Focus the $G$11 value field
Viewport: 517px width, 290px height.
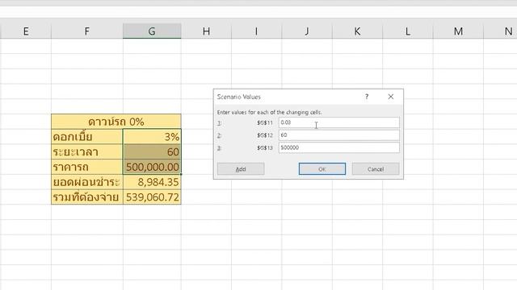tap(339, 122)
